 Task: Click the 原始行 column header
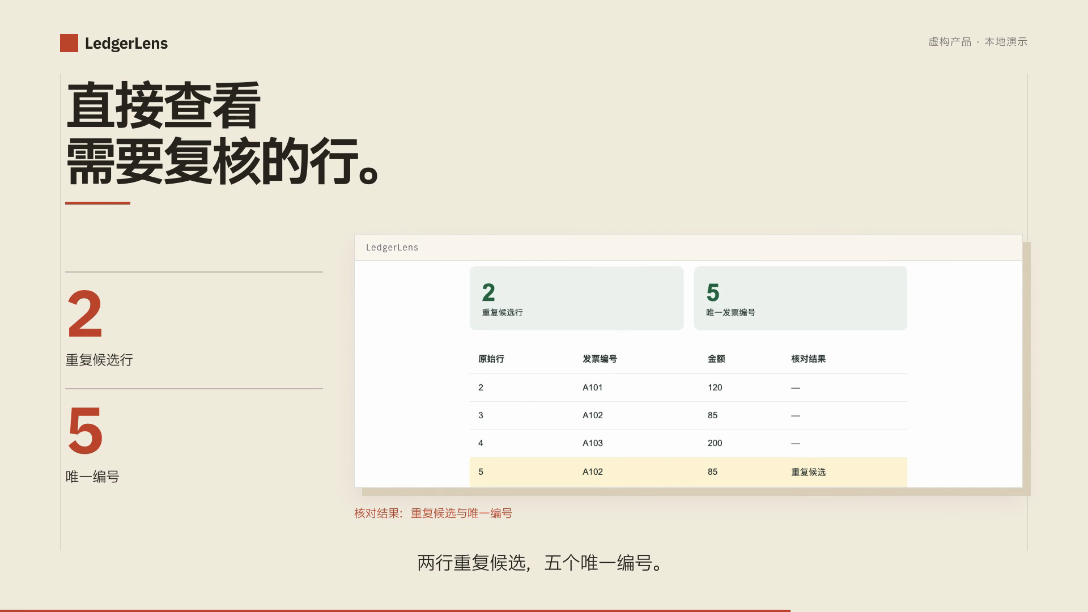point(491,359)
